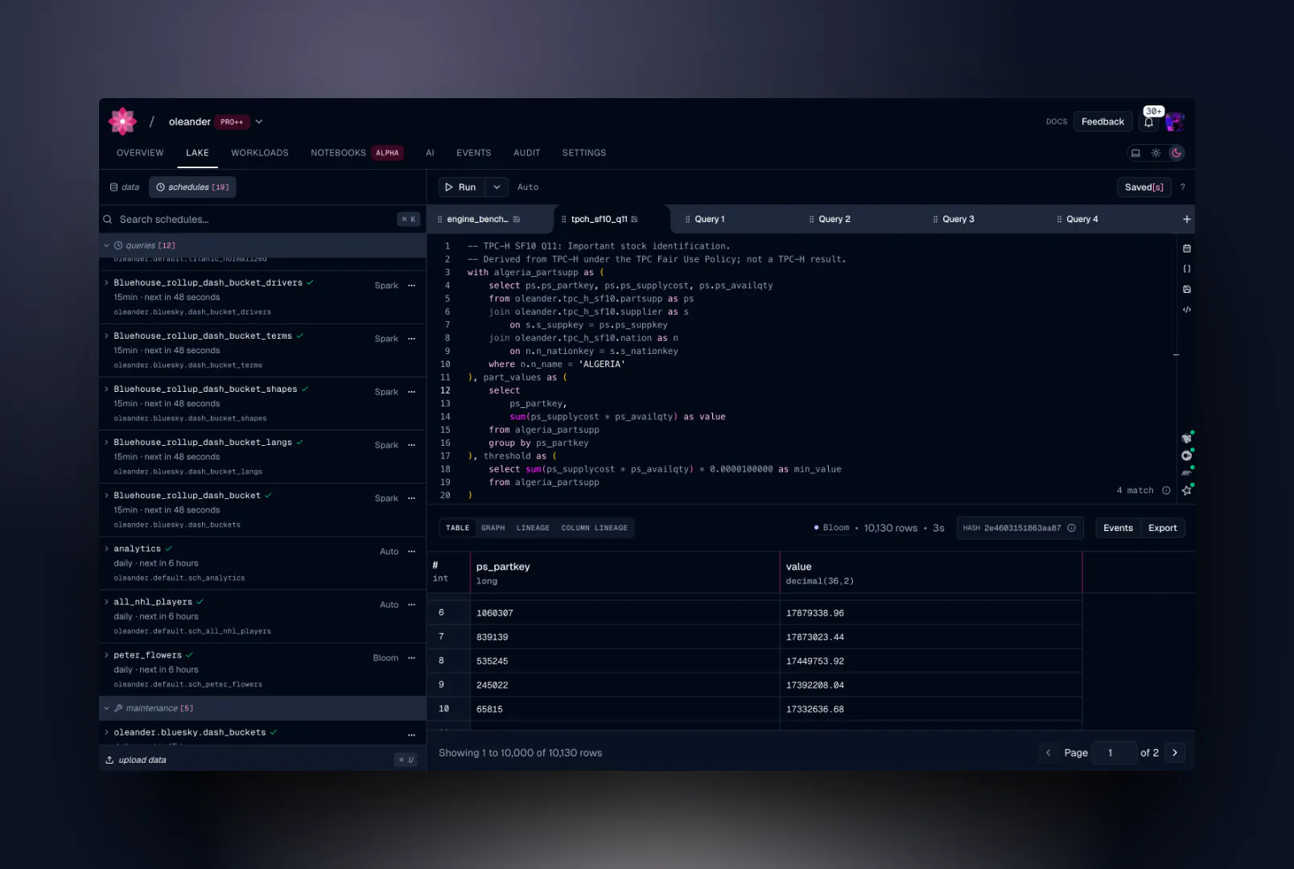The width and height of the screenshot is (1294, 869).
Task: Switch to GRAPH results view
Action: pos(493,528)
